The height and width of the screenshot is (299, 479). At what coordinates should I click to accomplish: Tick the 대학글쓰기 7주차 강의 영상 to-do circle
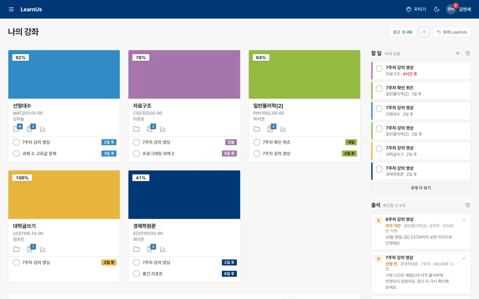point(379,149)
